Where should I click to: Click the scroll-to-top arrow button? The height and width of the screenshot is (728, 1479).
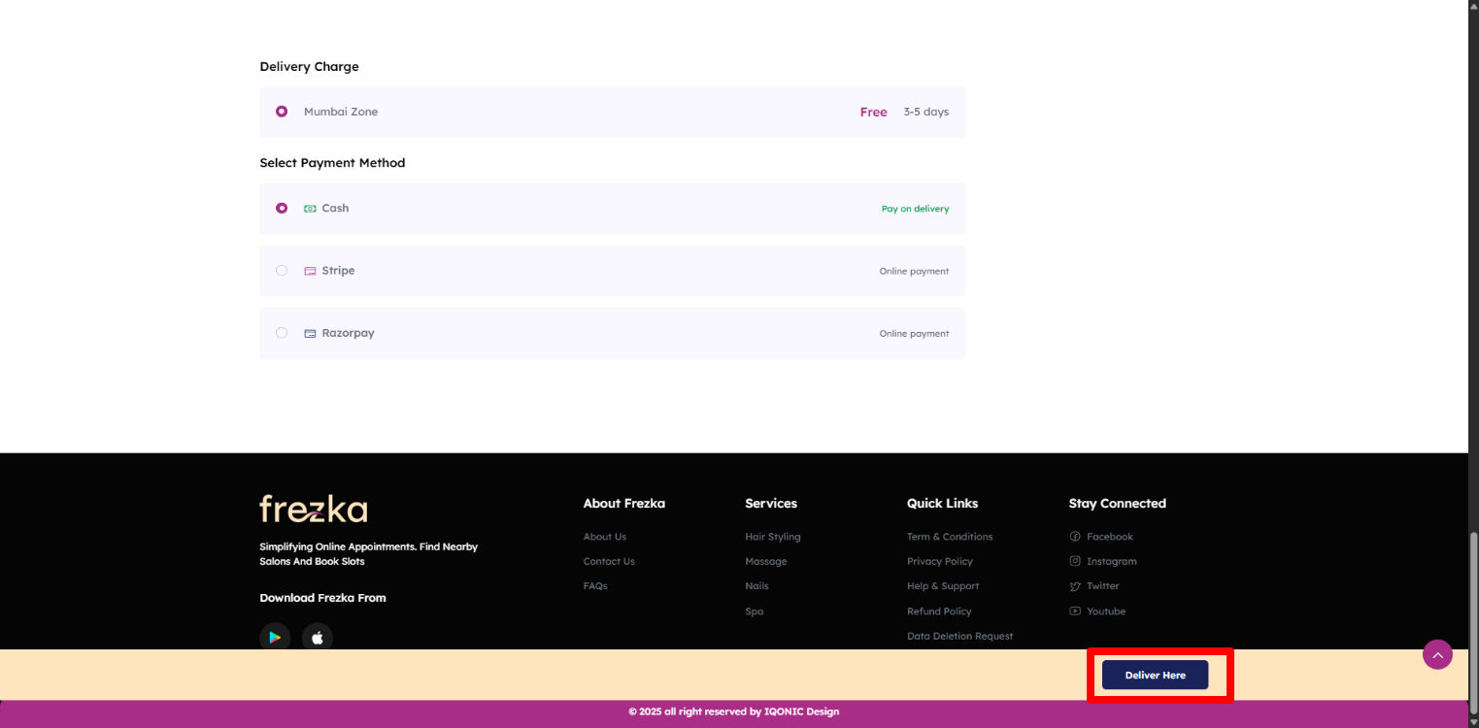pyautogui.click(x=1437, y=655)
